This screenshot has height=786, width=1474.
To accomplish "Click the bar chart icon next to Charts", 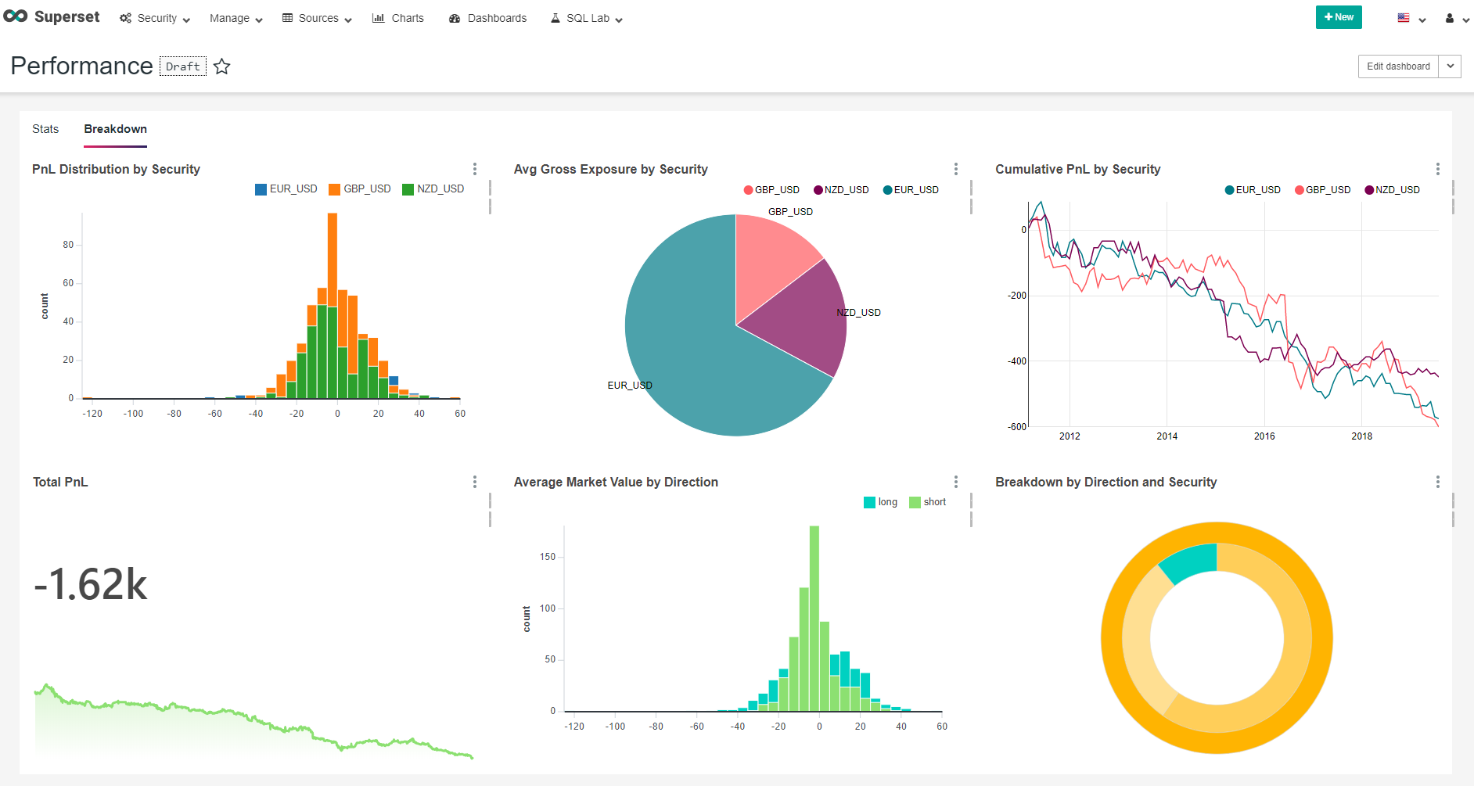I will (377, 17).
